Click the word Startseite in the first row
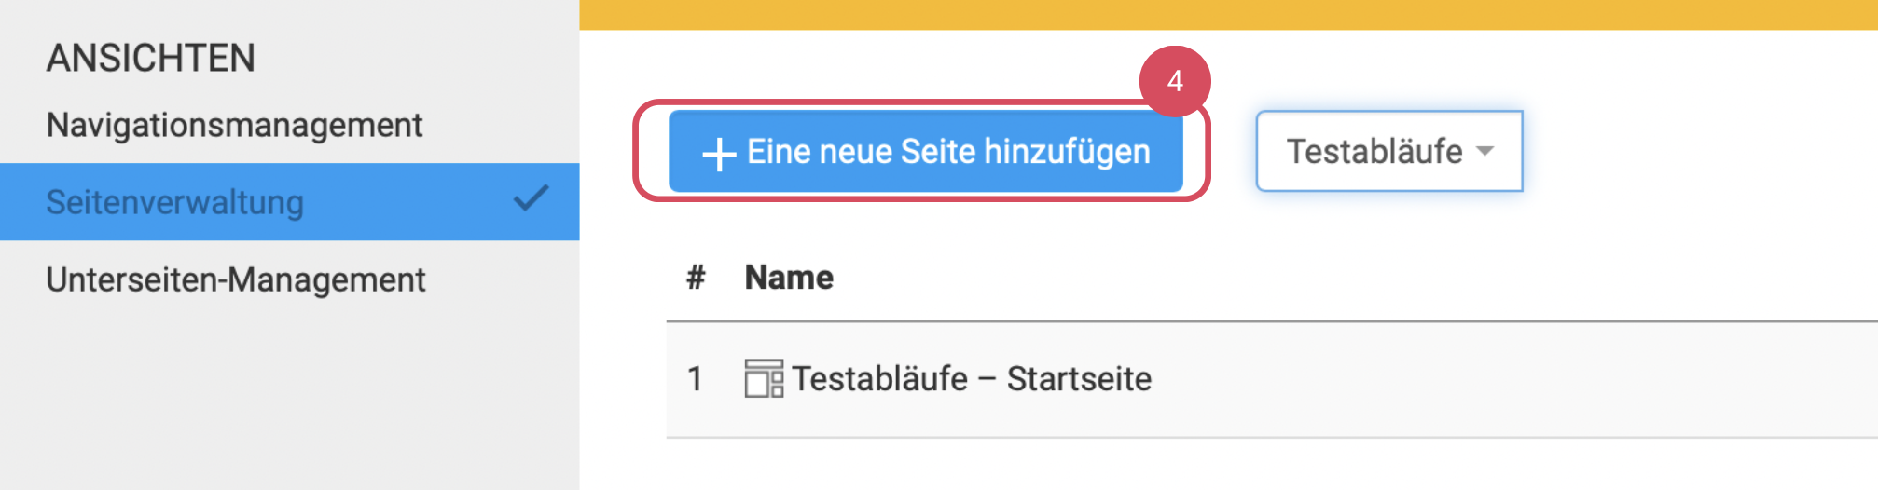The image size is (1878, 490). (1079, 379)
